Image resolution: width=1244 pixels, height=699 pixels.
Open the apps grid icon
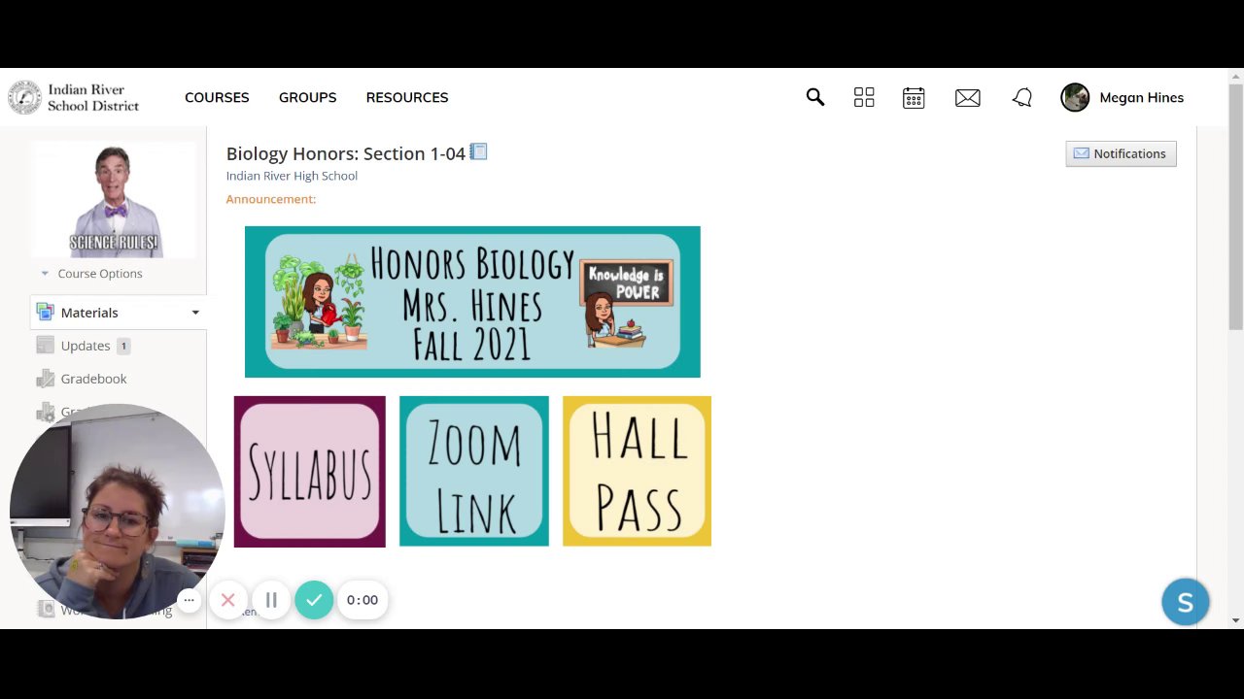point(864,97)
